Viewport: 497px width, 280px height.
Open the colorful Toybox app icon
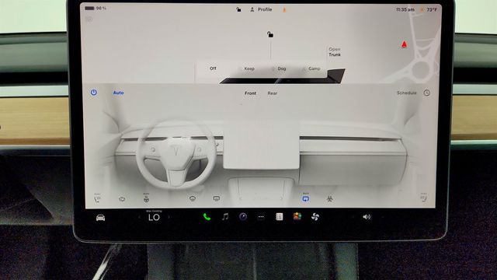pos(297,216)
